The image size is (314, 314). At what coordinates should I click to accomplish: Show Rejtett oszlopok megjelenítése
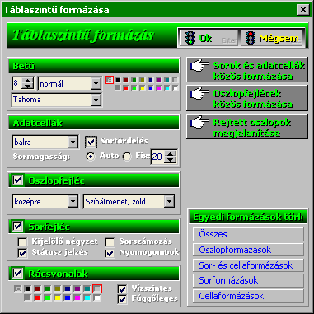247,127
